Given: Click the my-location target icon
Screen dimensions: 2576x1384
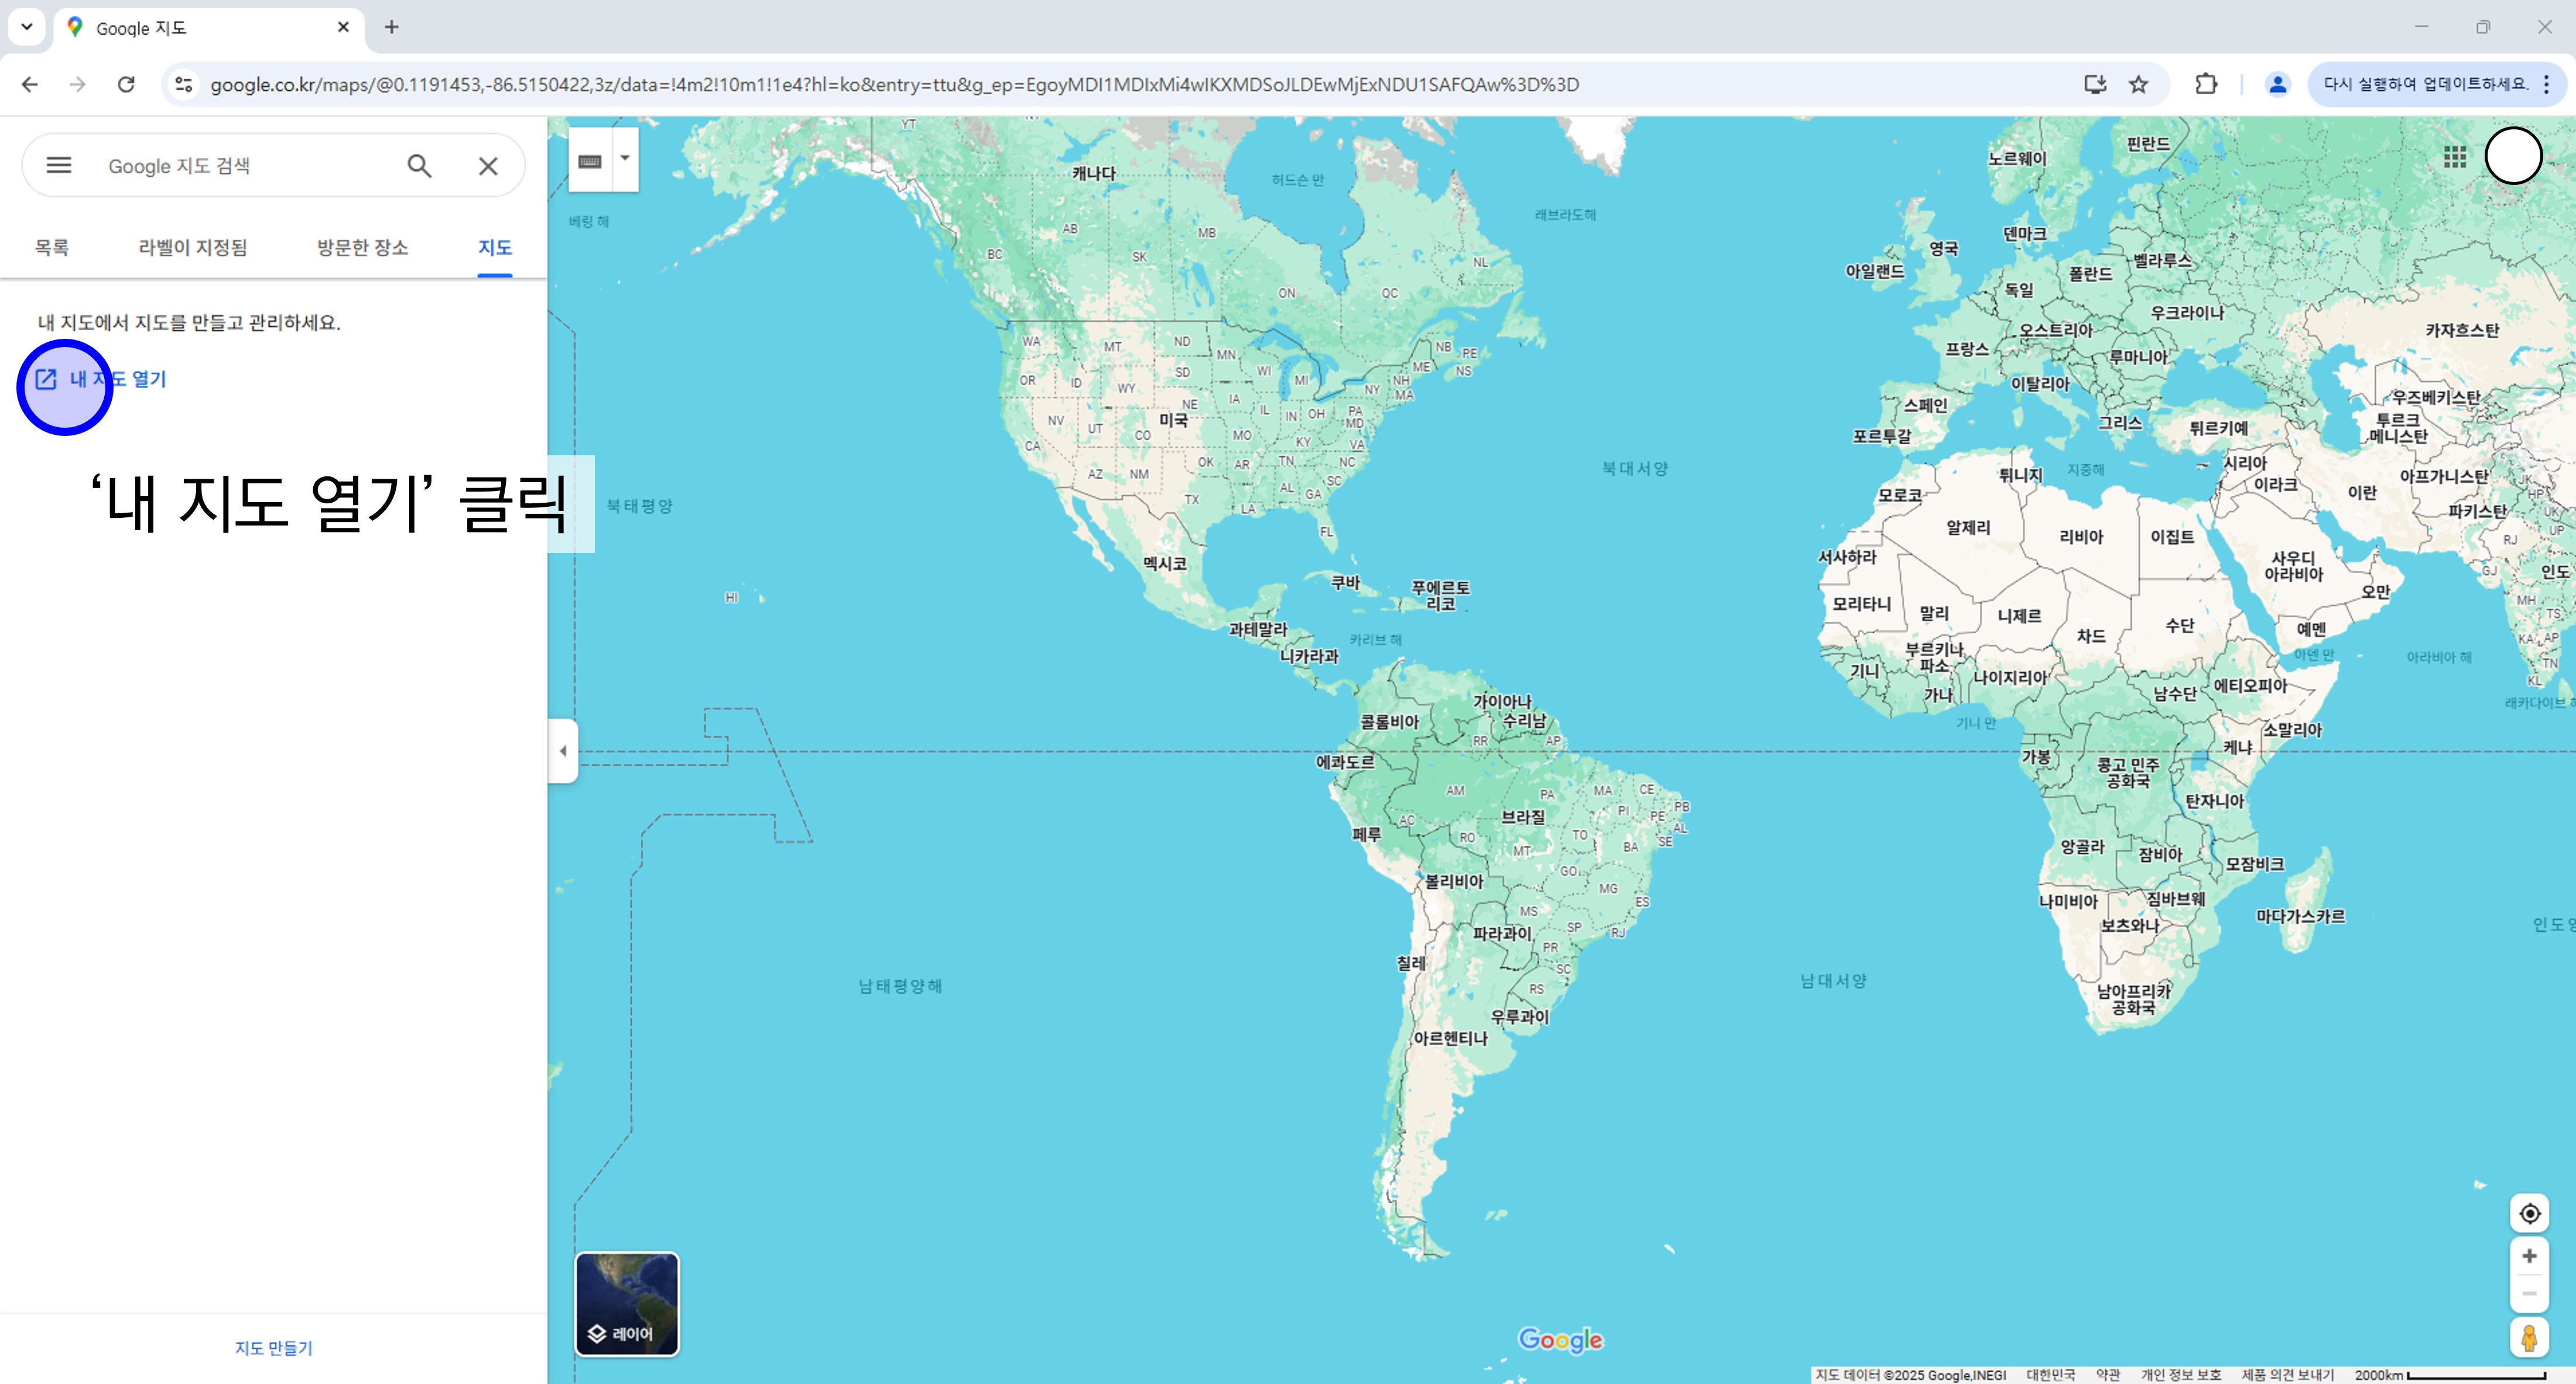Looking at the screenshot, I should tap(2529, 1213).
